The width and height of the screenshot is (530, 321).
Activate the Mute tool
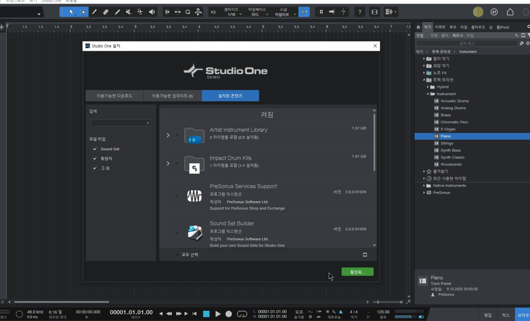coord(129,12)
